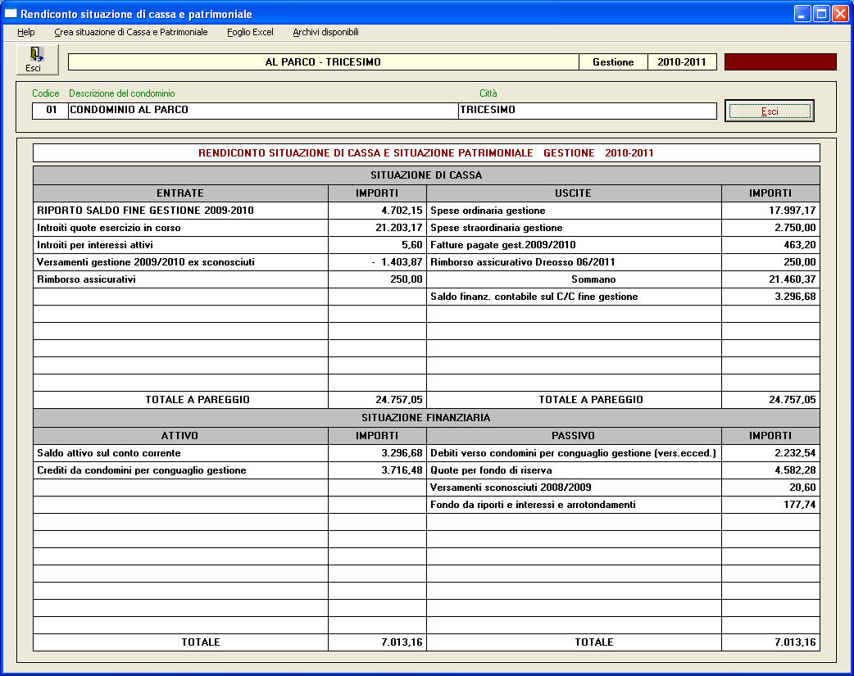
Task: Select RIPORTO SALDO FINE GESTIONE 2009-2010 row
Action: [181, 211]
